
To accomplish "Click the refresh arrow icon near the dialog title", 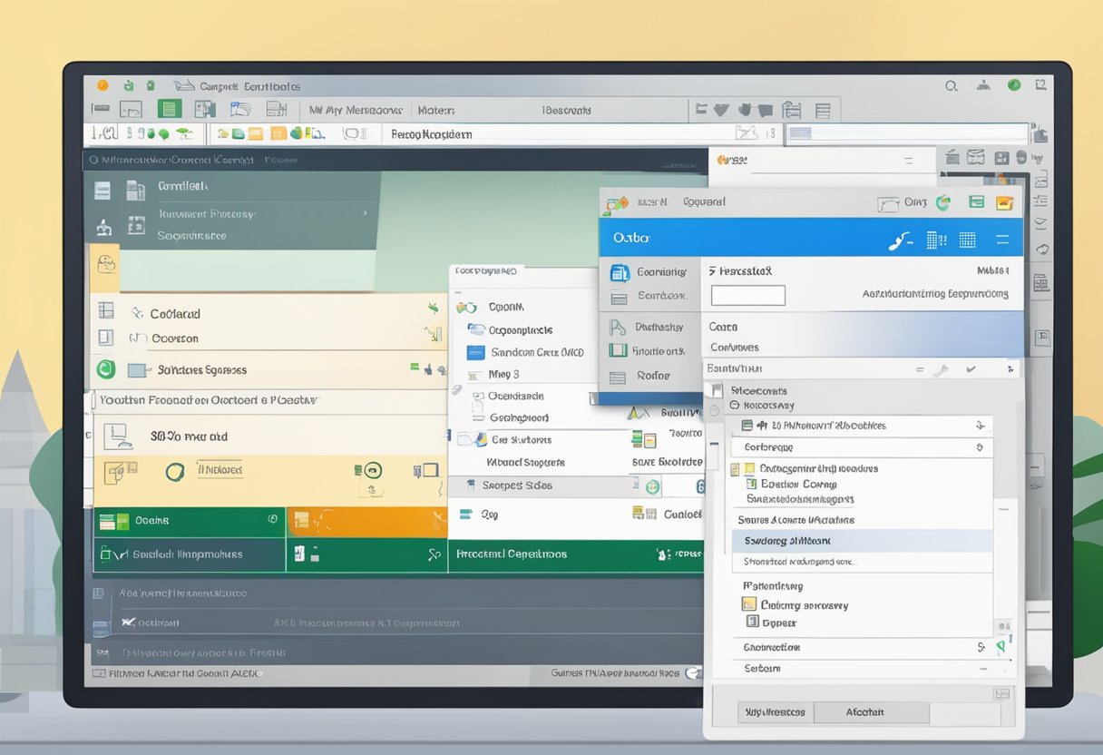I will (x=942, y=203).
